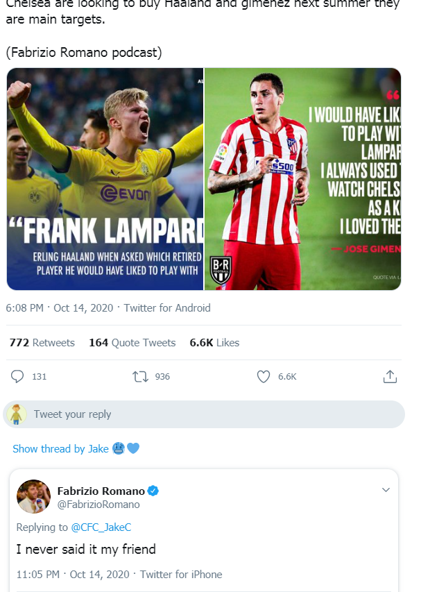Image resolution: width=421 pixels, height=592 pixels.
Task: Open 'Show thread by Jake' link
Action: 60,449
